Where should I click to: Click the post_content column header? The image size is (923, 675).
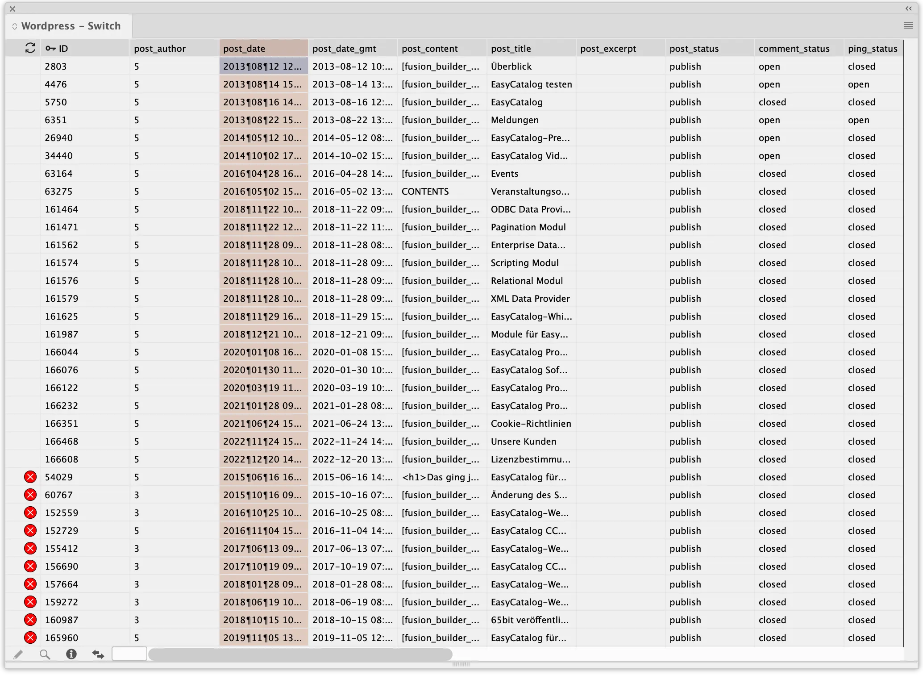tap(442, 48)
